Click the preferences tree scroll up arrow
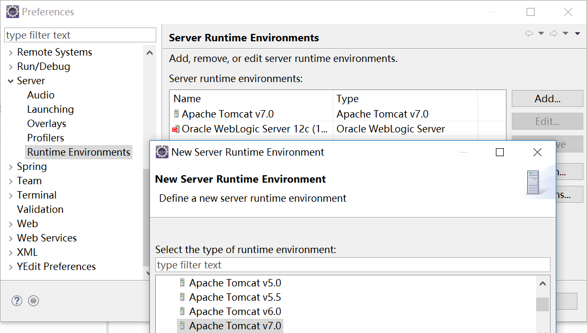Screen dimensions: 587x333 pyautogui.click(x=149, y=53)
